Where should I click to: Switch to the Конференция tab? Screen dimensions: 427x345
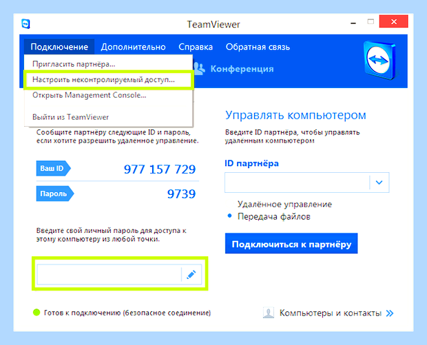[242, 69]
